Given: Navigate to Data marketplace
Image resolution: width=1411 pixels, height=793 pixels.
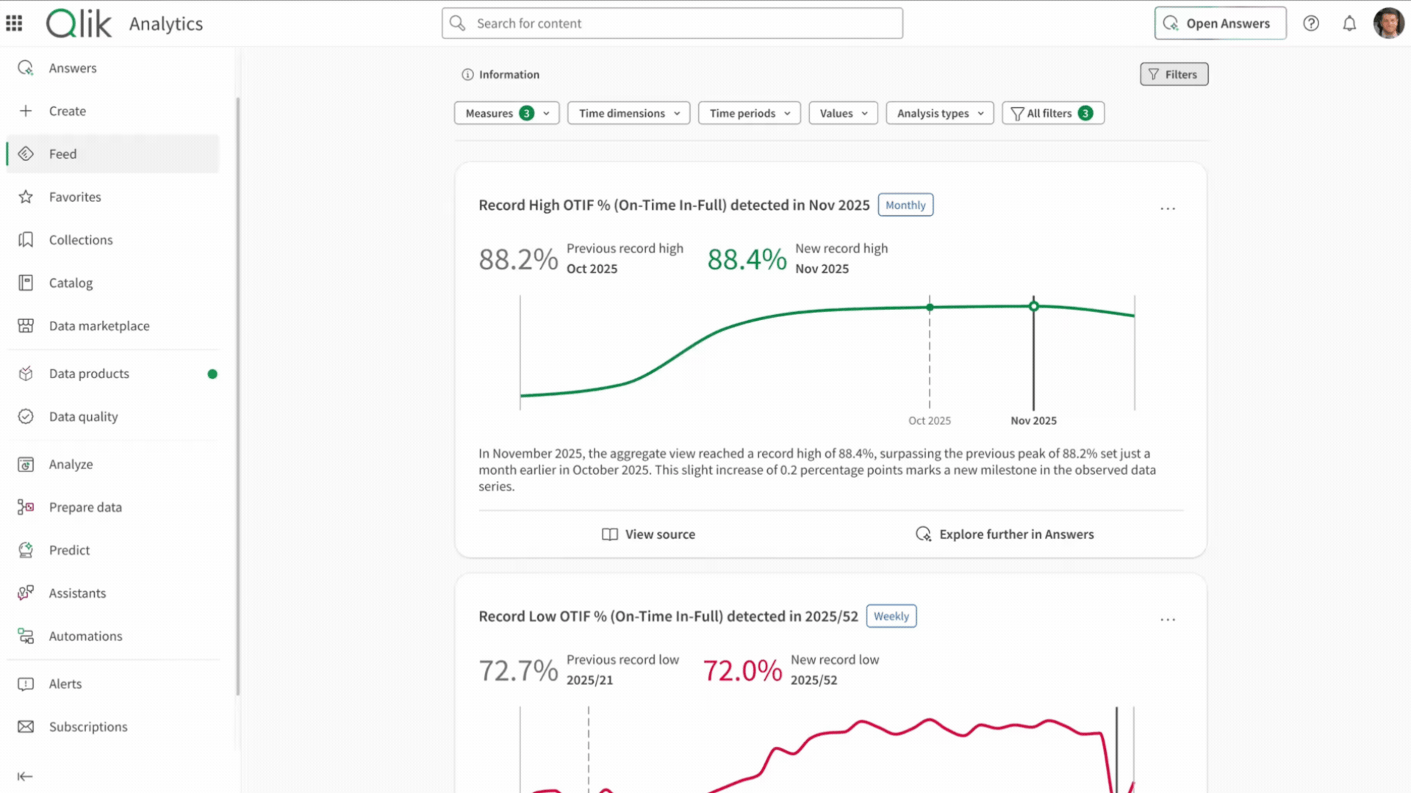Looking at the screenshot, I should pyautogui.click(x=99, y=325).
